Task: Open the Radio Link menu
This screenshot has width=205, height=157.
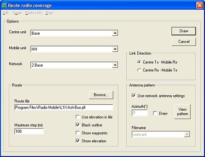Action: point(33,13)
